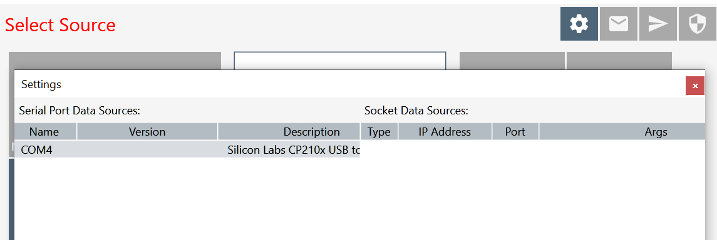Click the Version column header
Viewport: 717px width, 240px height.
(147, 132)
